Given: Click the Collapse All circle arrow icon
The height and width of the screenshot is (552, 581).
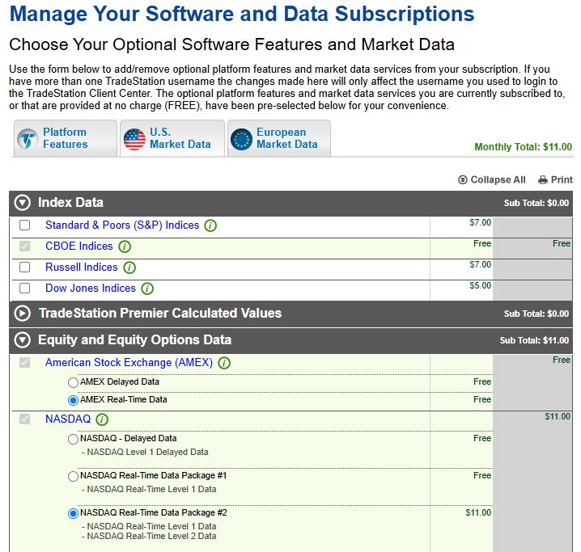Looking at the screenshot, I should (x=462, y=179).
